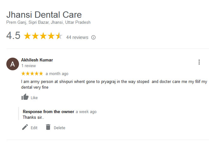Viewport: 209px width, 146px height.
Task: Click the 4.5 rating number
Action: tap(13, 35)
